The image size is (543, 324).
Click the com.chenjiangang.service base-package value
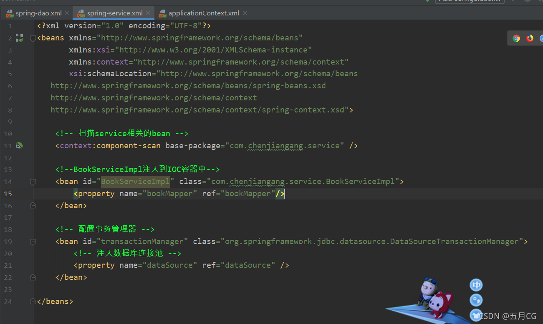tap(285, 146)
